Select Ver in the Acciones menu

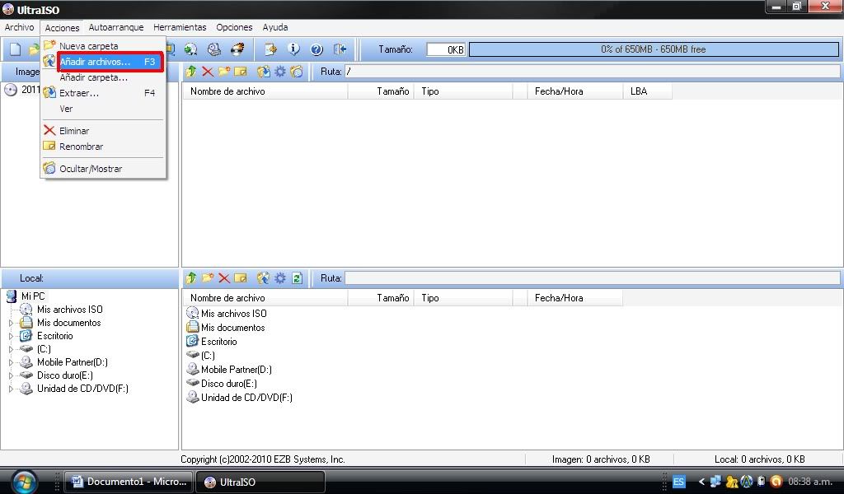tap(103, 109)
